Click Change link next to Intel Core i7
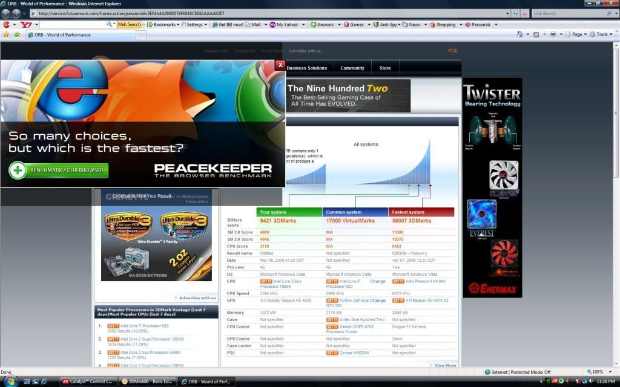The image size is (620, 387). [378, 281]
